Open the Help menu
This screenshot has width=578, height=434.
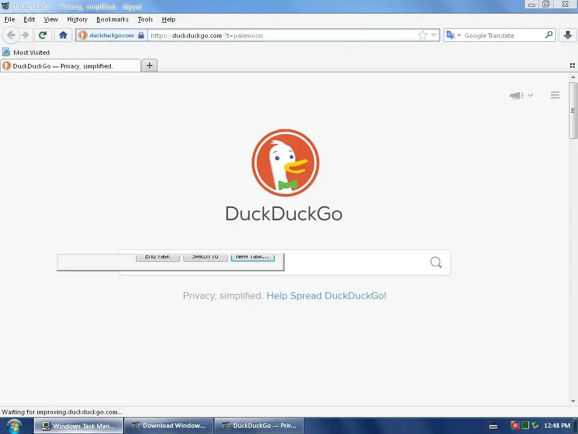coord(168,19)
